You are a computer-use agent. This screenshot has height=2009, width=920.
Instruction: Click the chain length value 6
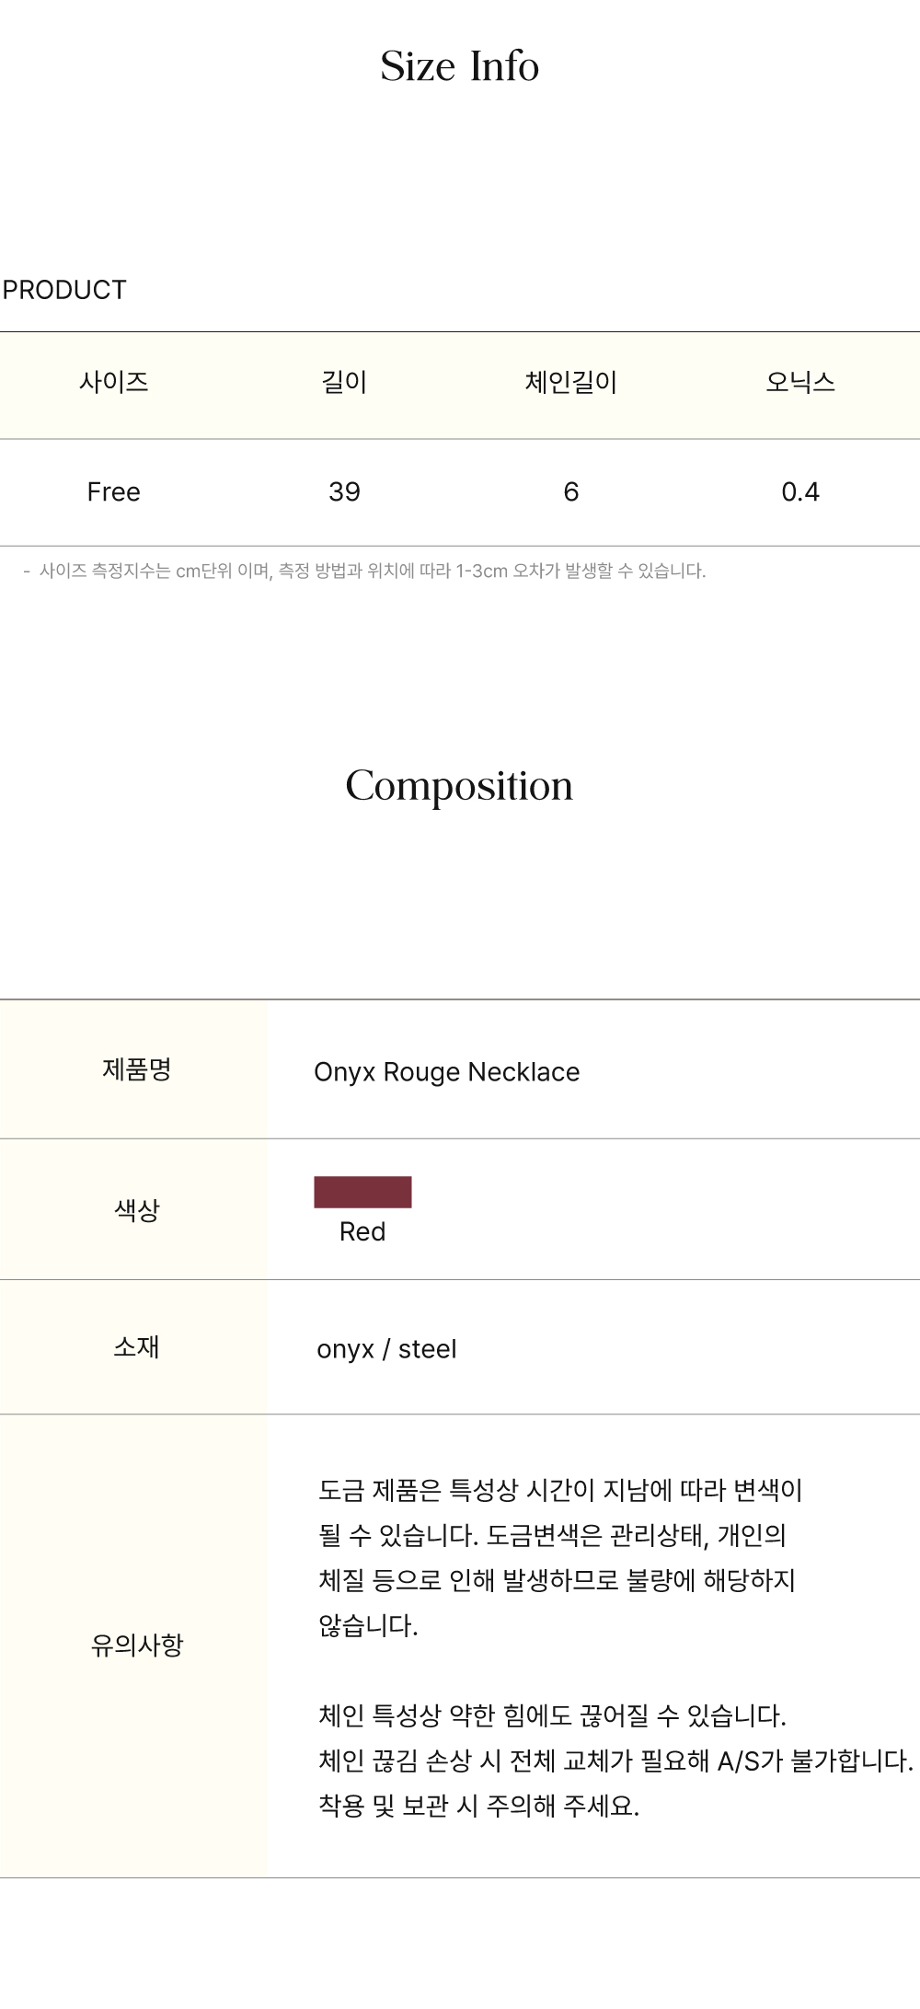(x=571, y=492)
